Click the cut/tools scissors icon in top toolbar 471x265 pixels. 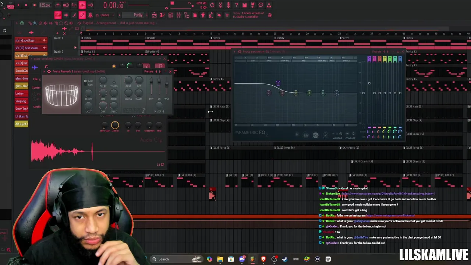220,5
